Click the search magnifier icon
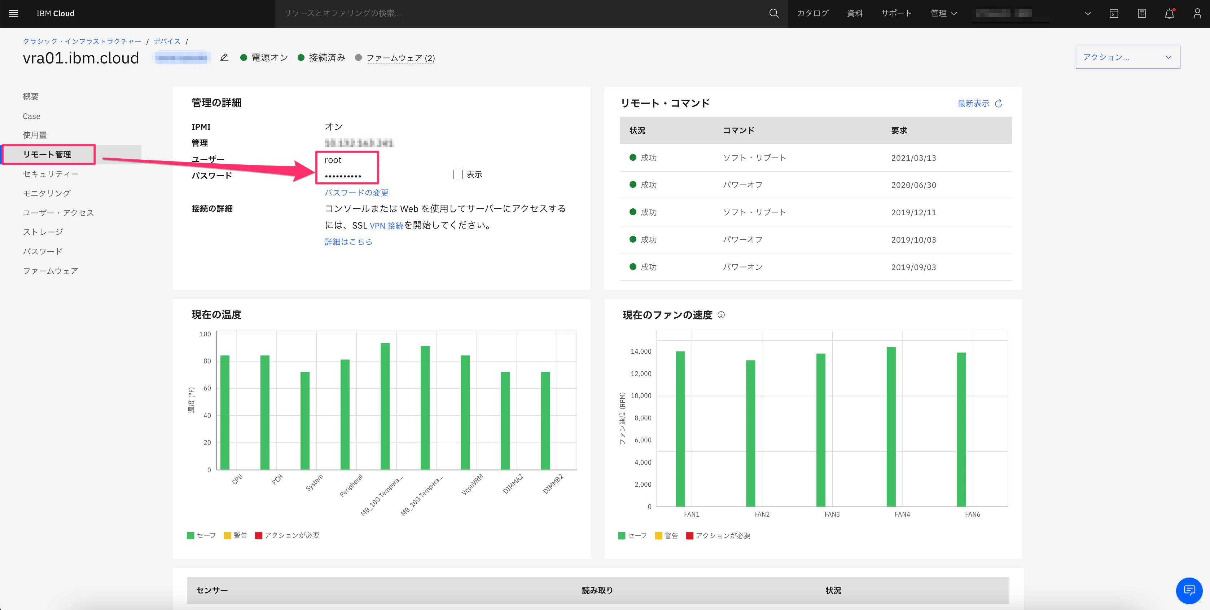Viewport: 1210px width, 610px height. 773,14
